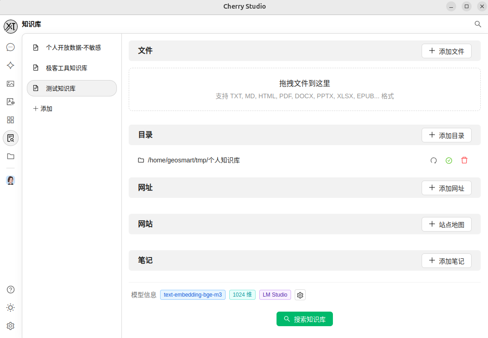Click the green 搜索知识库 button
The height and width of the screenshot is (338, 488).
click(304, 319)
